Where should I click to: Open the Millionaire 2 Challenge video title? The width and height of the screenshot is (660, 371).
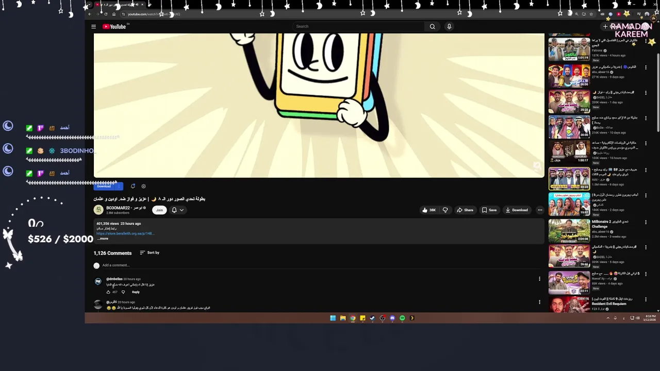pyautogui.click(x=610, y=224)
